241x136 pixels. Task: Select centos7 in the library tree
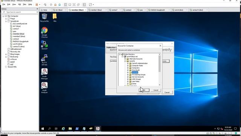[x=16, y=29]
